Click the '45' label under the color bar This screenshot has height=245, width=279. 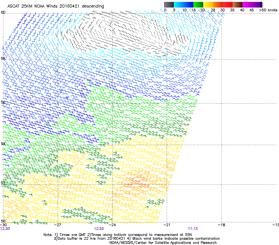[x=251, y=10]
